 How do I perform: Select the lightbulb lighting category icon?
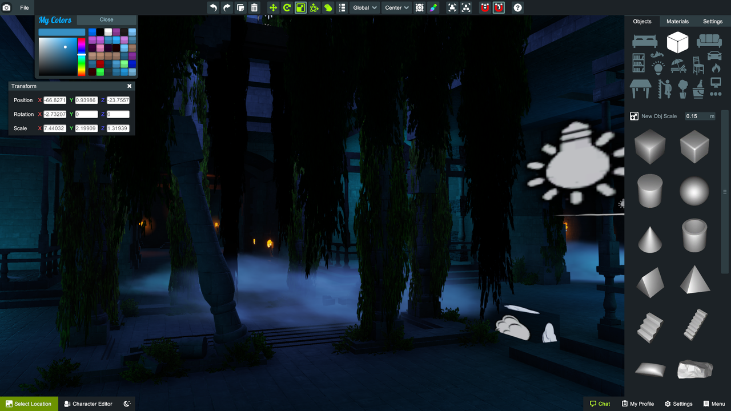pyautogui.click(x=658, y=67)
